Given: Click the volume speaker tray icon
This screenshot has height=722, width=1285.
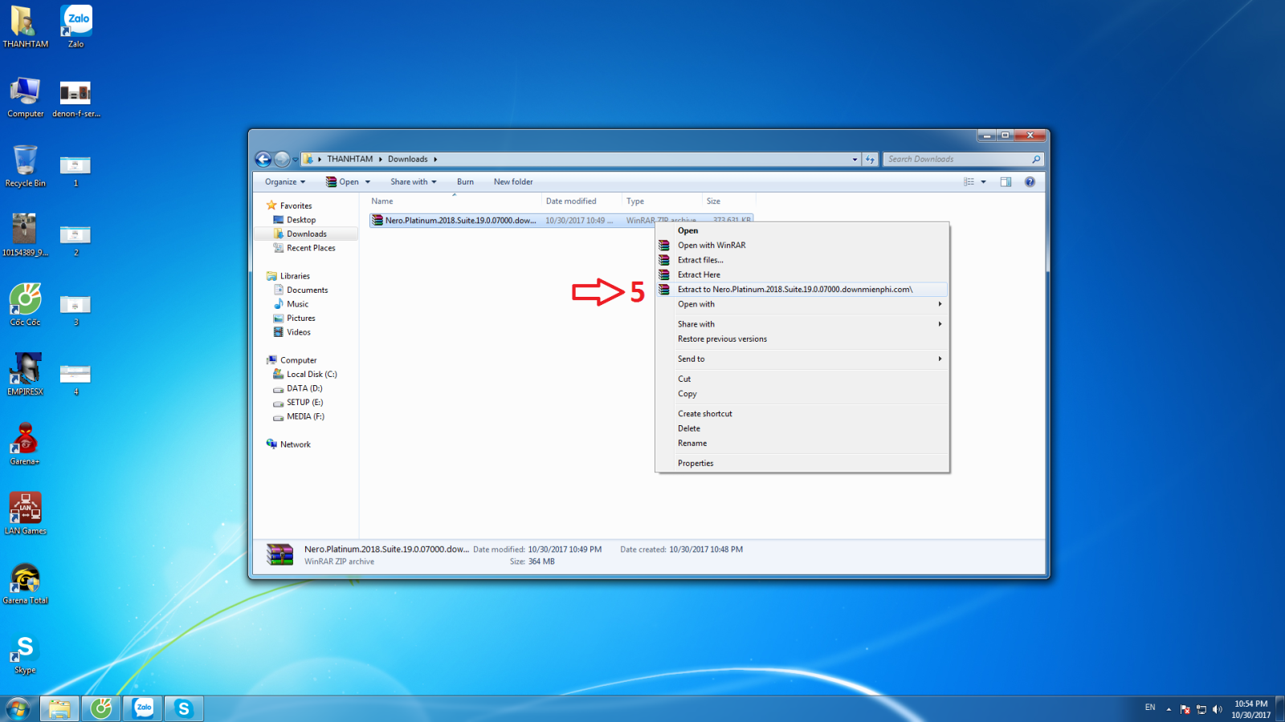Looking at the screenshot, I should 1217,709.
